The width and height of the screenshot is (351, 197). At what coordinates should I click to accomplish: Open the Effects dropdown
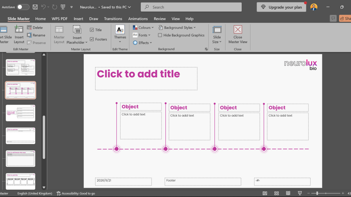[142, 43]
